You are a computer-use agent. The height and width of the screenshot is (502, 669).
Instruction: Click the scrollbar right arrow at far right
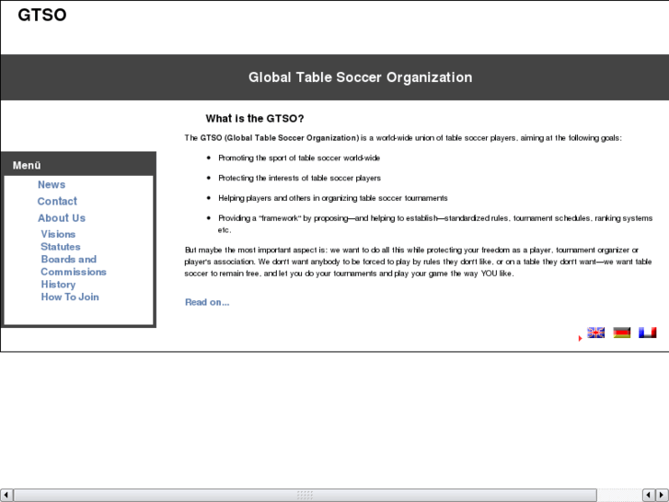coord(662,496)
